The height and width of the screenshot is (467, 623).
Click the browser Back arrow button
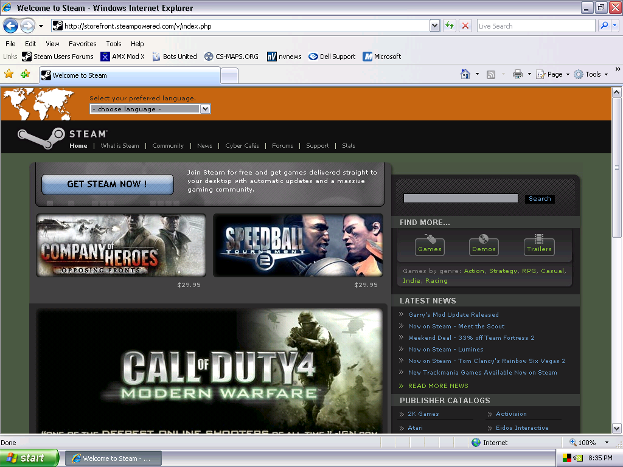[x=11, y=26]
